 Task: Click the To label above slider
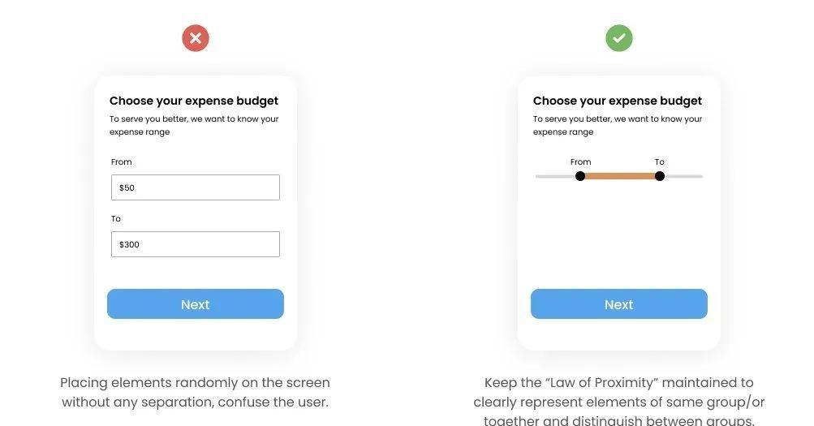point(660,162)
